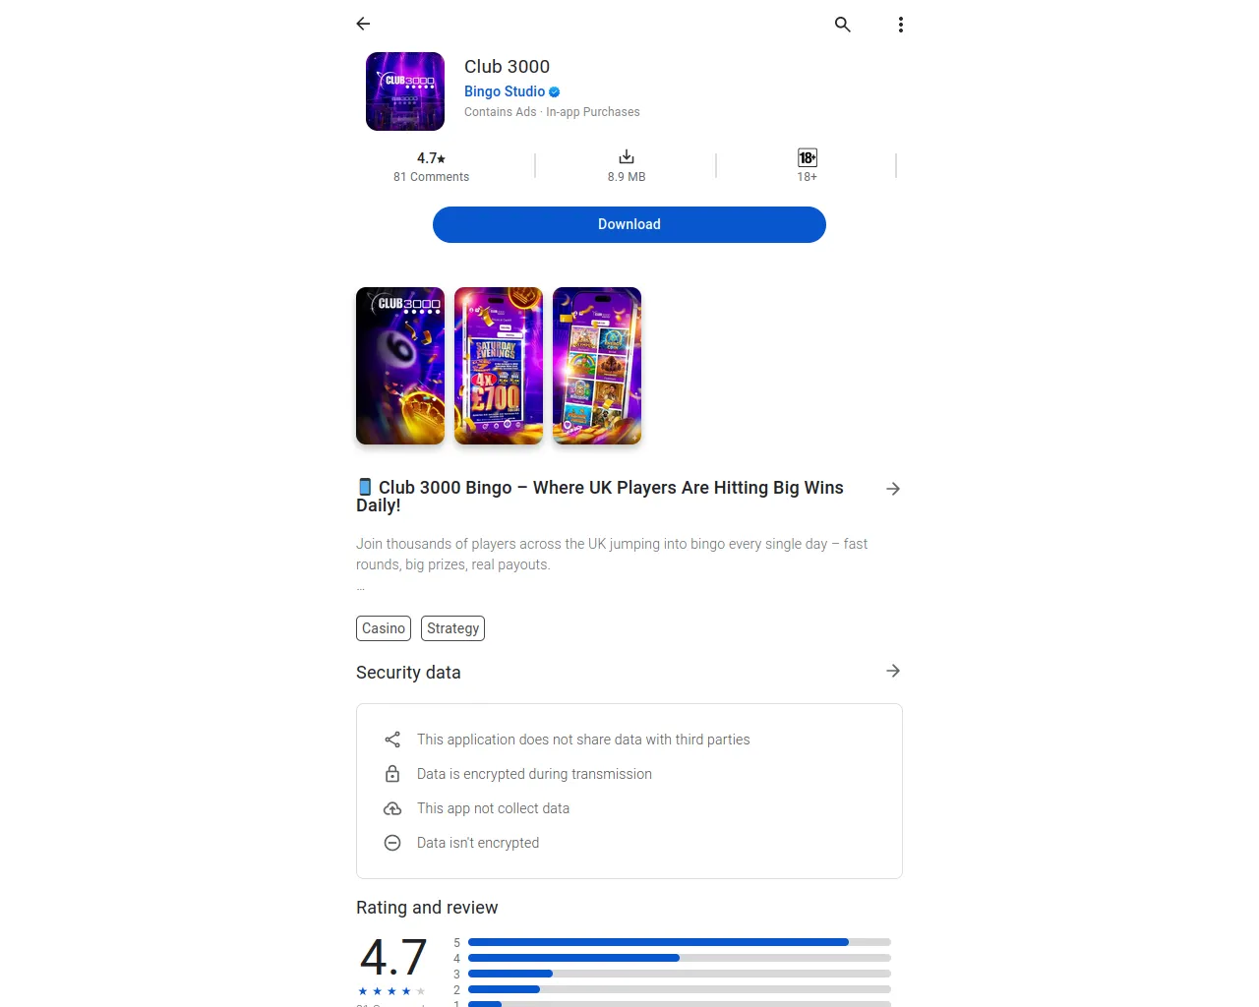Open the three-dot overflow menu
The image size is (1259, 1007).
point(901,25)
